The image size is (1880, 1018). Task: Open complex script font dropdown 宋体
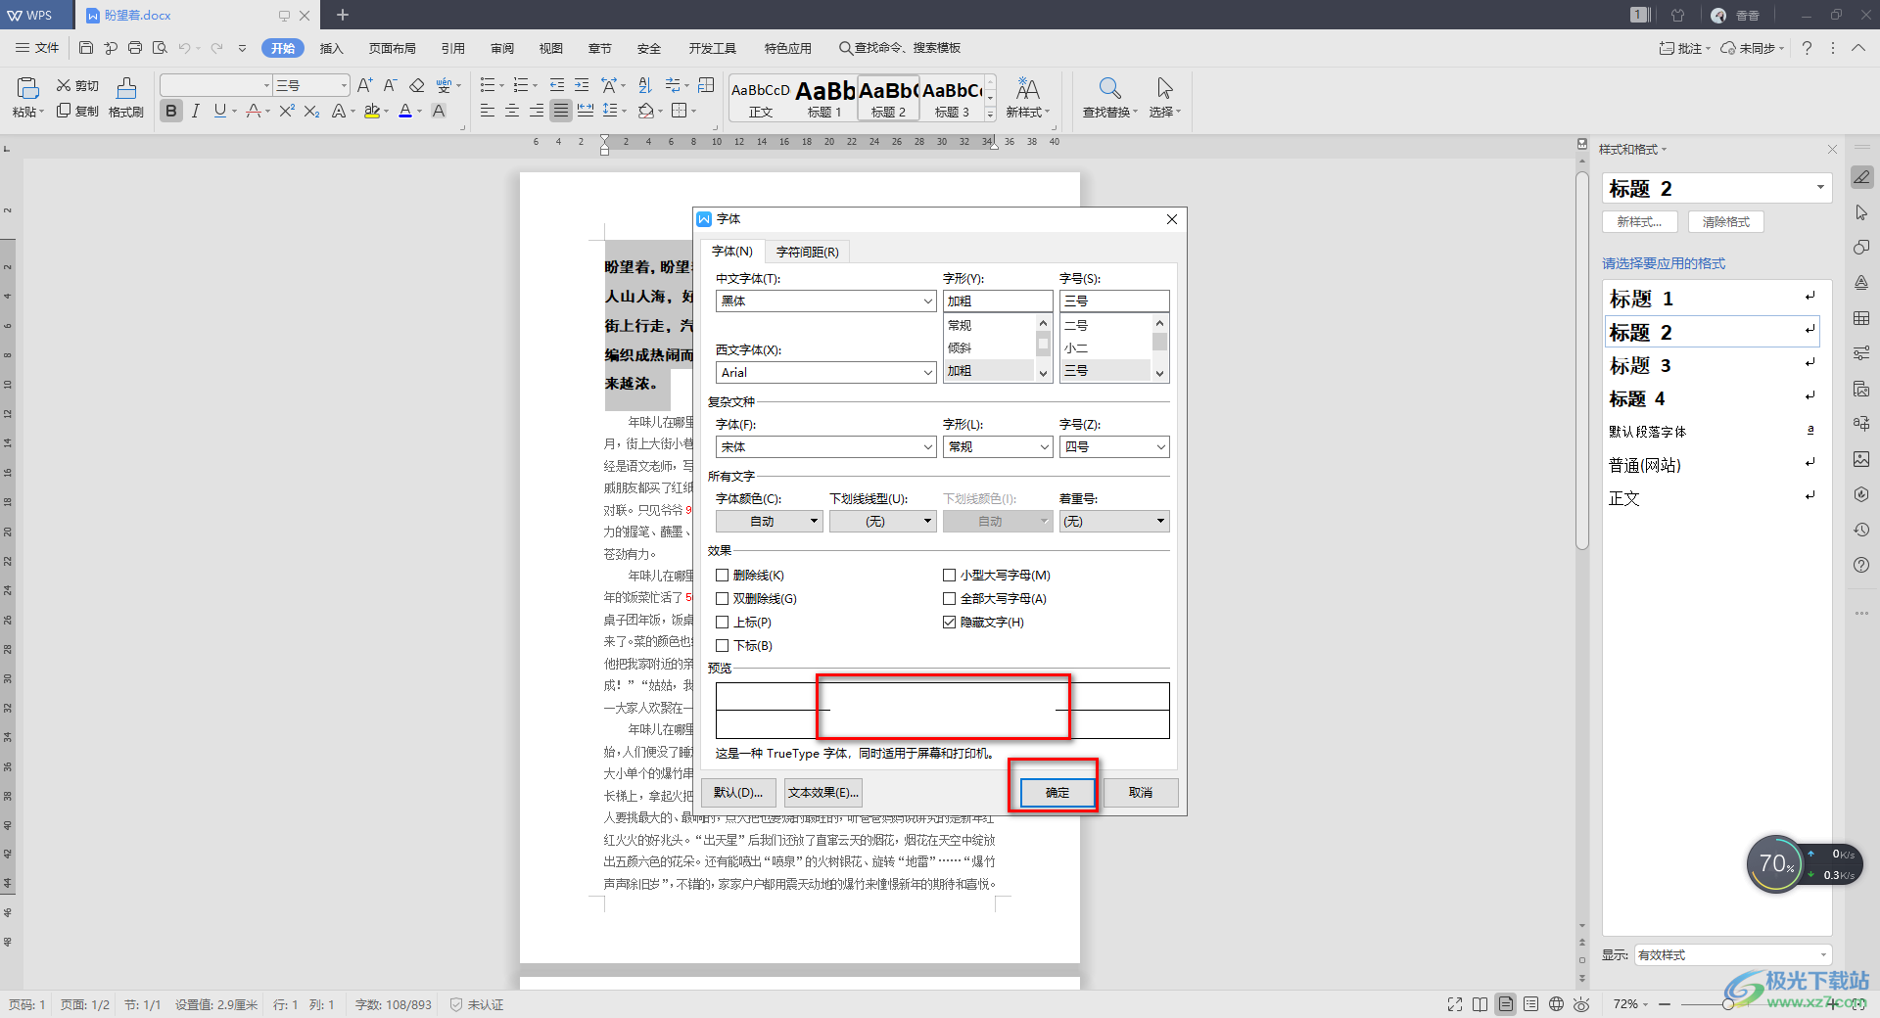(x=825, y=447)
